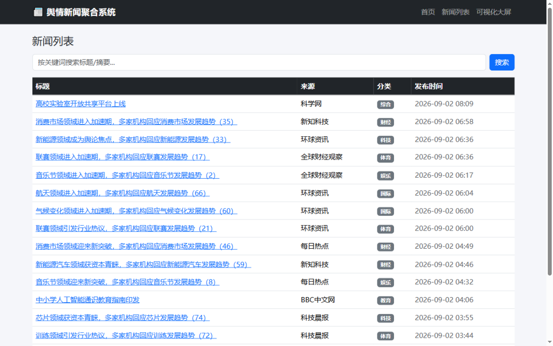Open 新闻列表 in the top navigation bar
Image resolution: width=553 pixels, height=346 pixels.
(455, 12)
